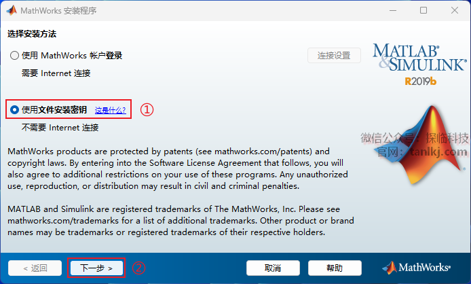
Task: Open help with the 帮助 button
Action: (335, 268)
